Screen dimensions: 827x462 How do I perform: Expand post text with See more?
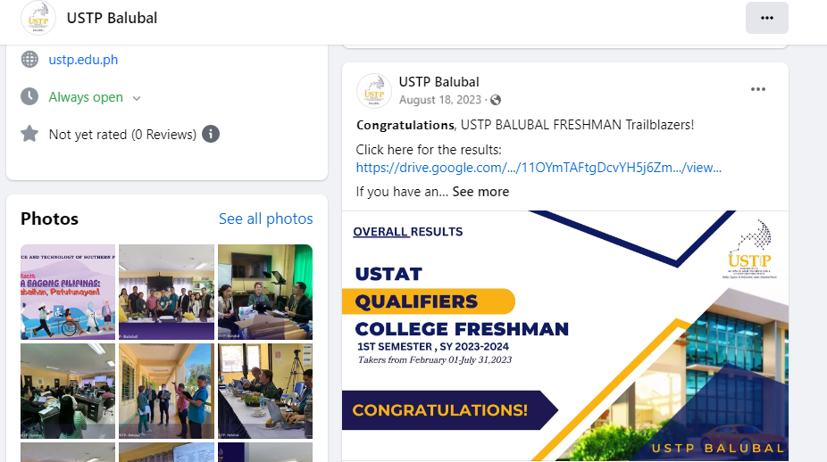(480, 192)
